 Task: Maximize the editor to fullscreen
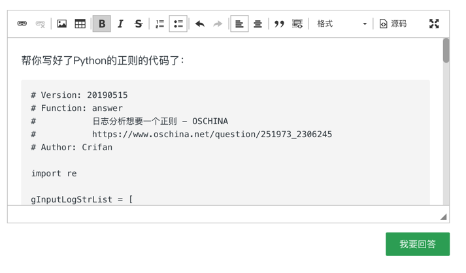434,24
